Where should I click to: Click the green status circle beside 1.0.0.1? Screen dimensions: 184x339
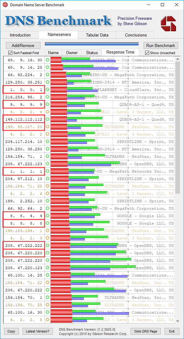(48, 89)
